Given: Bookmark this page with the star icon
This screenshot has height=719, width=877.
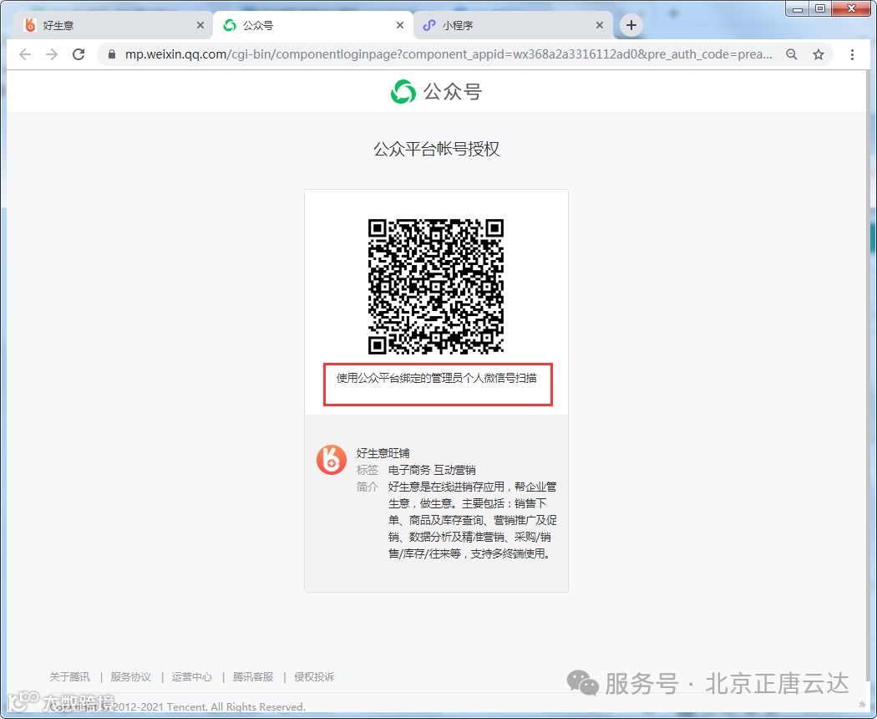Looking at the screenshot, I should tap(819, 54).
